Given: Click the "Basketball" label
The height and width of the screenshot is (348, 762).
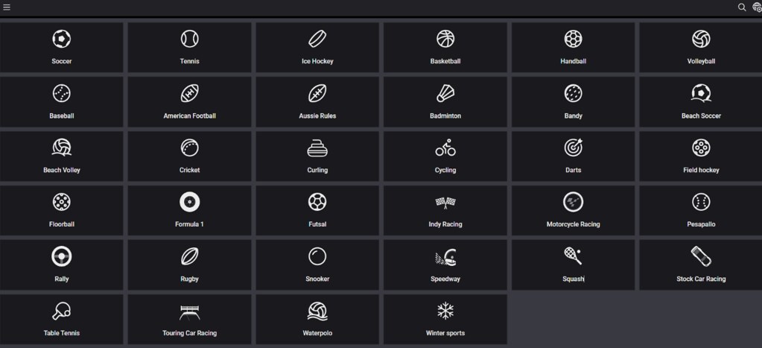Looking at the screenshot, I should 445,61.
